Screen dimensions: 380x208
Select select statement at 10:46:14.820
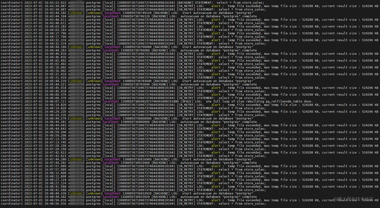242,108
